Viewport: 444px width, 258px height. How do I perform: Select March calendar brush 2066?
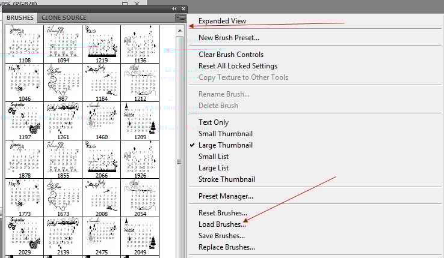click(x=101, y=159)
